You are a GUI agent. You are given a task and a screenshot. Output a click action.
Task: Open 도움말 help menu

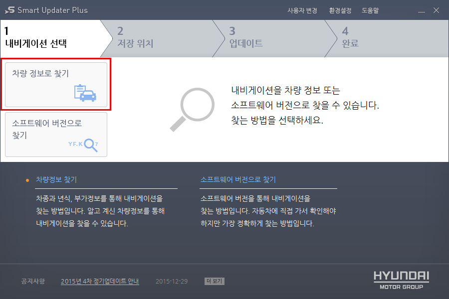(370, 10)
